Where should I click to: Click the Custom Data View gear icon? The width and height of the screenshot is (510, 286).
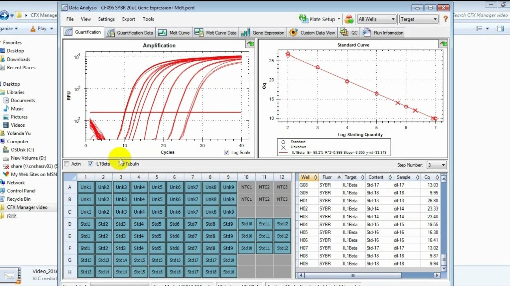coord(293,33)
